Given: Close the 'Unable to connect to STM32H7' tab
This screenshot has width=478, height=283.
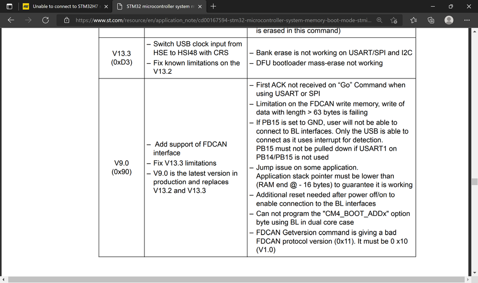Looking at the screenshot, I should [106, 6].
